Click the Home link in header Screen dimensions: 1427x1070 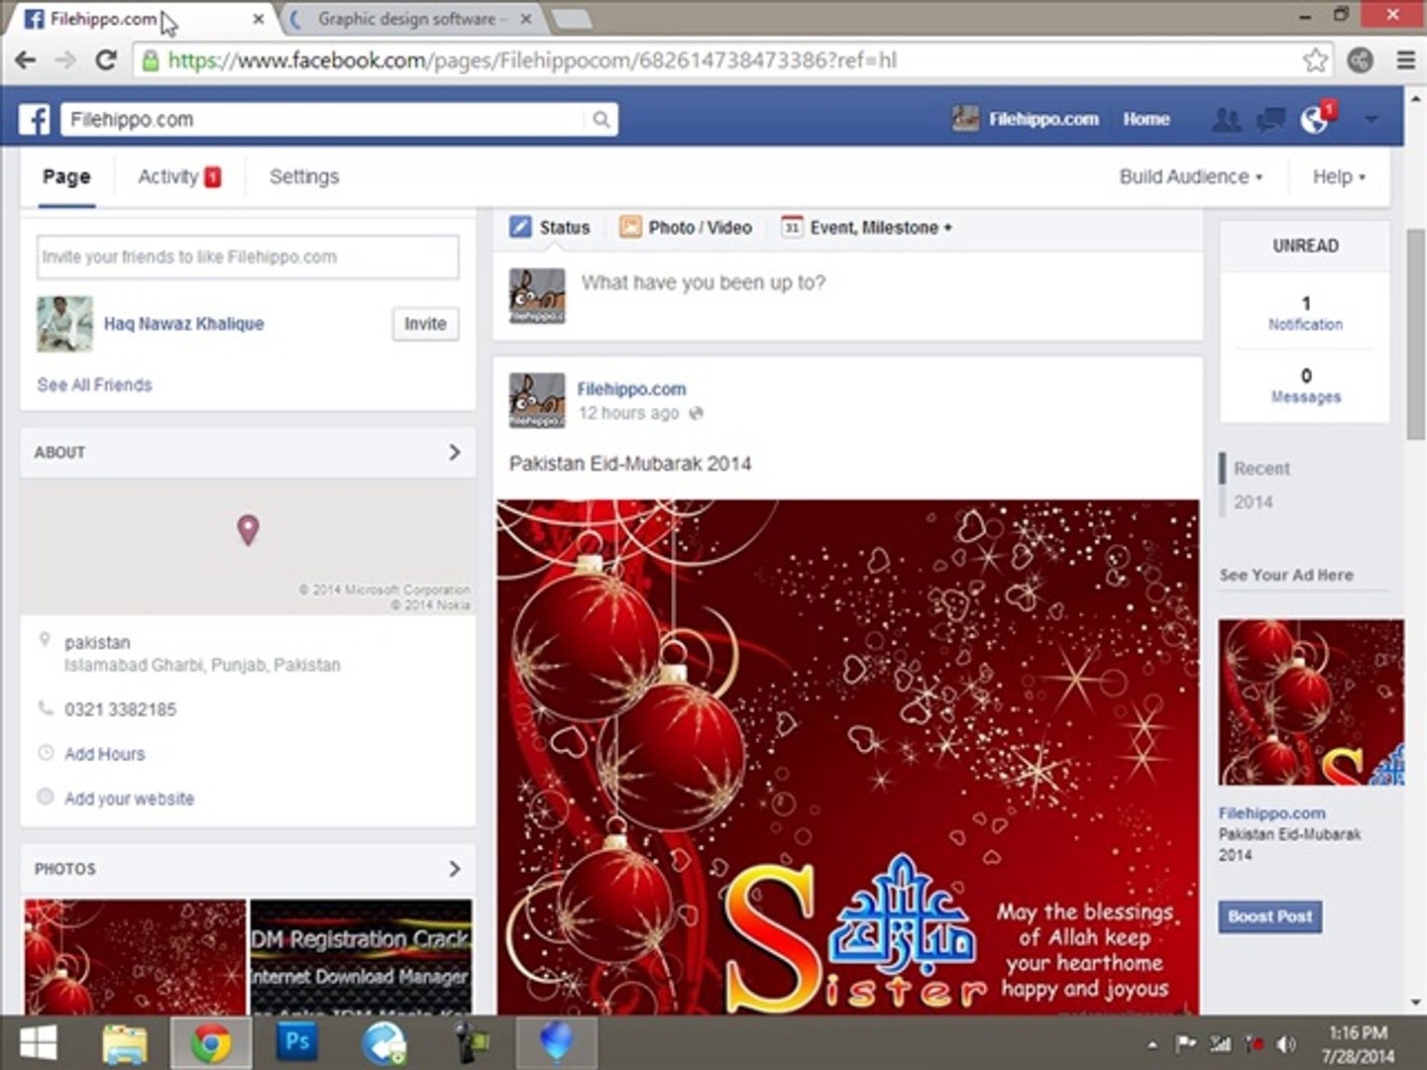click(1147, 119)
